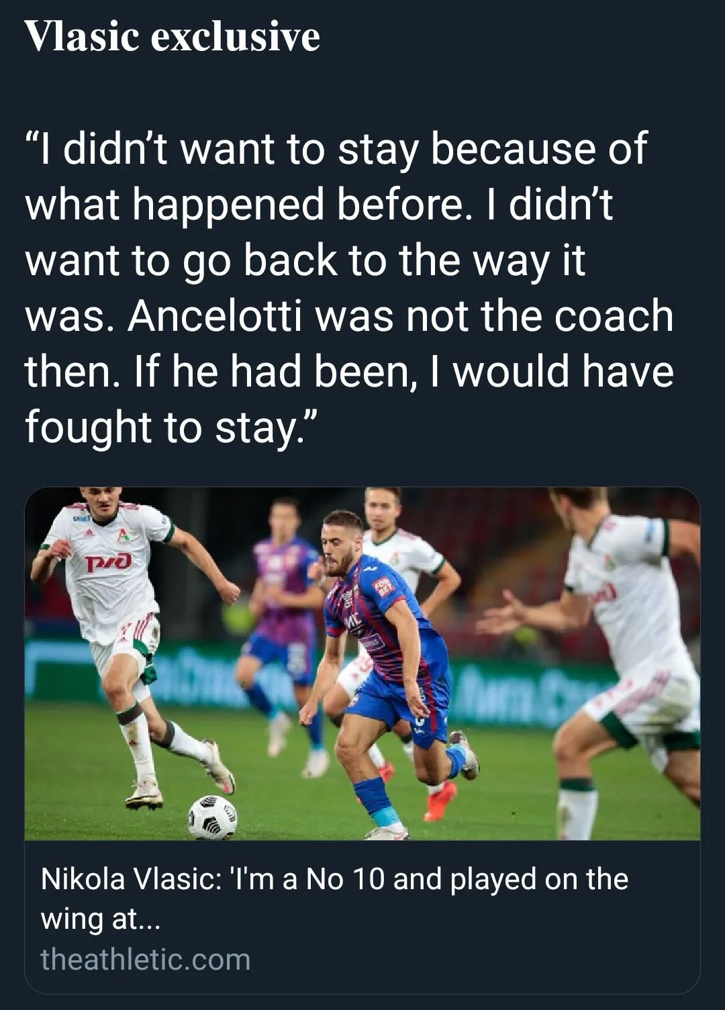
Task: Click the left player's white football boot near ball
Action: tap(144, 797)
